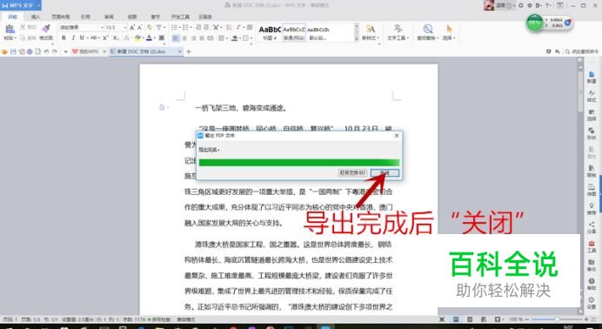Click the superscript X² icon
This screenshot has width=602, height=329.
point(105,38)
